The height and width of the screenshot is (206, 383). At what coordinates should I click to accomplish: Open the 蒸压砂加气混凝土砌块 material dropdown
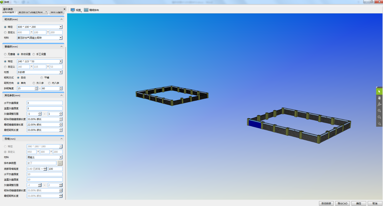tap(61, 38)
